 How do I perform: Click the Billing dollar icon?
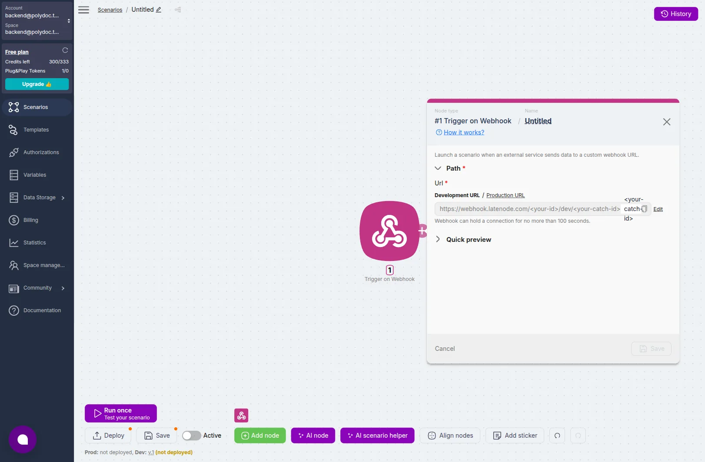coord(14,220)
